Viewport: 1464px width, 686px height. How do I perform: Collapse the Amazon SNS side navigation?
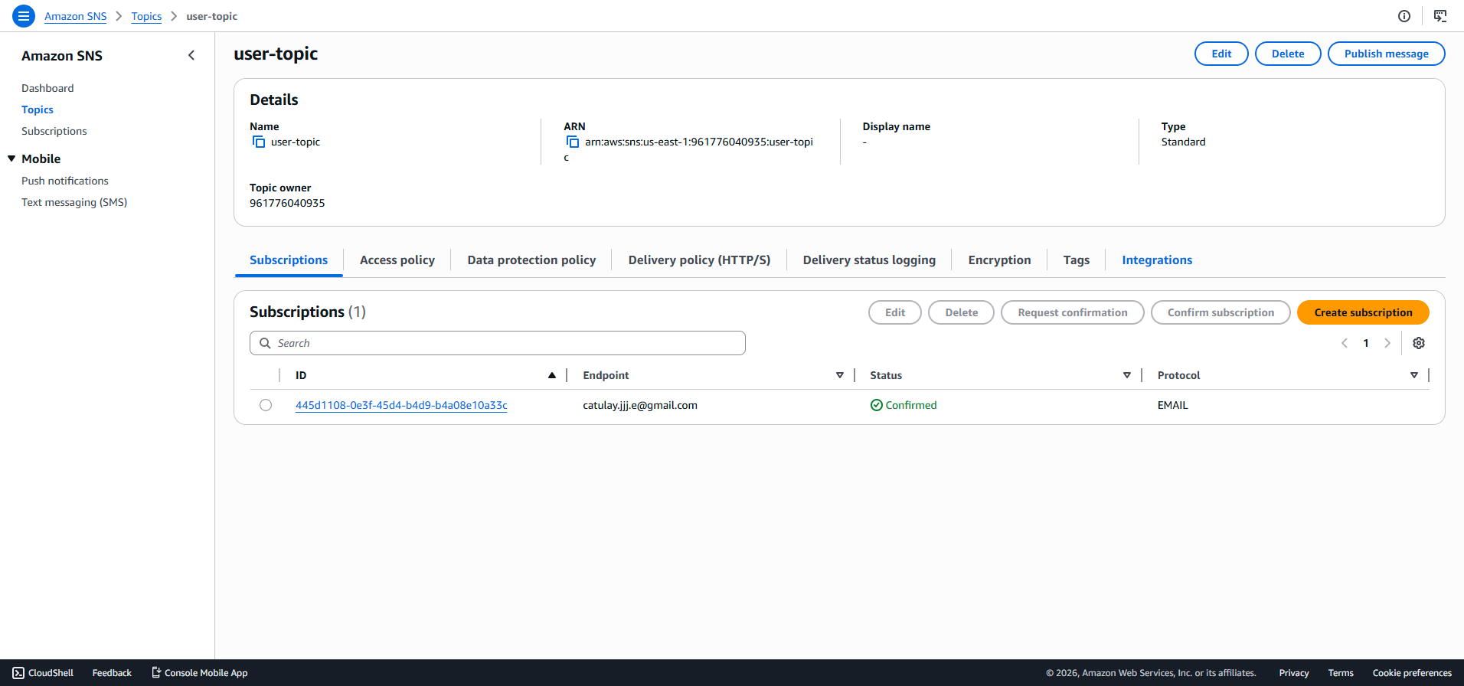pyautogui.click(x=191, y=55)
